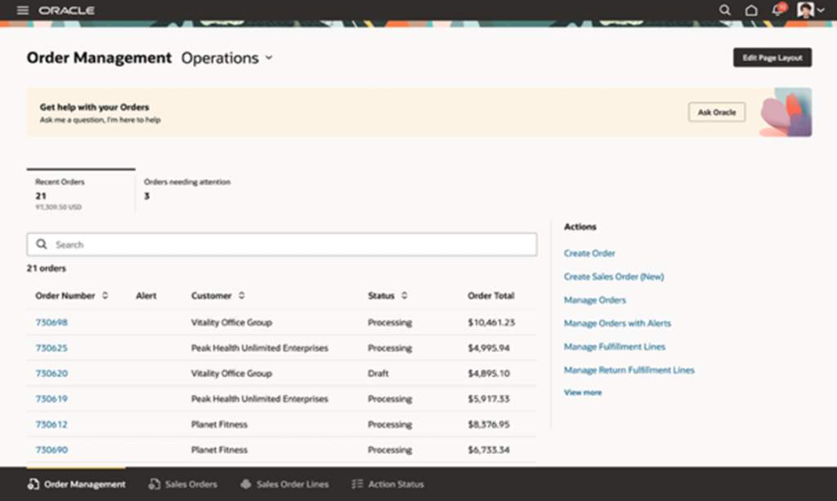Click View more under Actions
Viewport: 837px width, 501px height.
(x=582, y=392)
